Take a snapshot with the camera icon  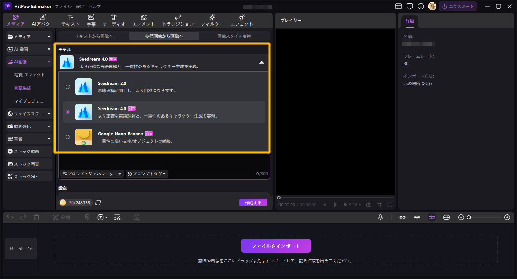click(x=369, y=205)
